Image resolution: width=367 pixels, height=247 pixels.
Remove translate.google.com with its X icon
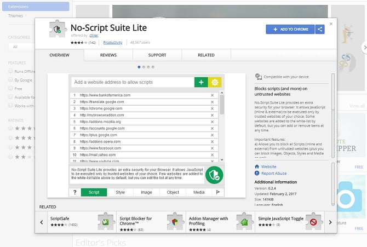point(212,102)
